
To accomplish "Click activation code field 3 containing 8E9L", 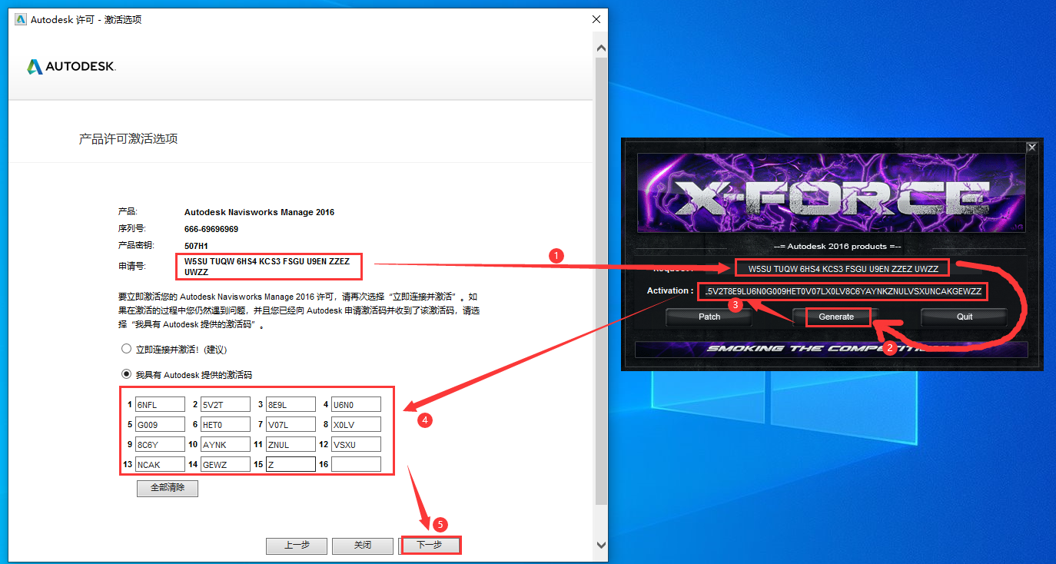I will [291, 404].
